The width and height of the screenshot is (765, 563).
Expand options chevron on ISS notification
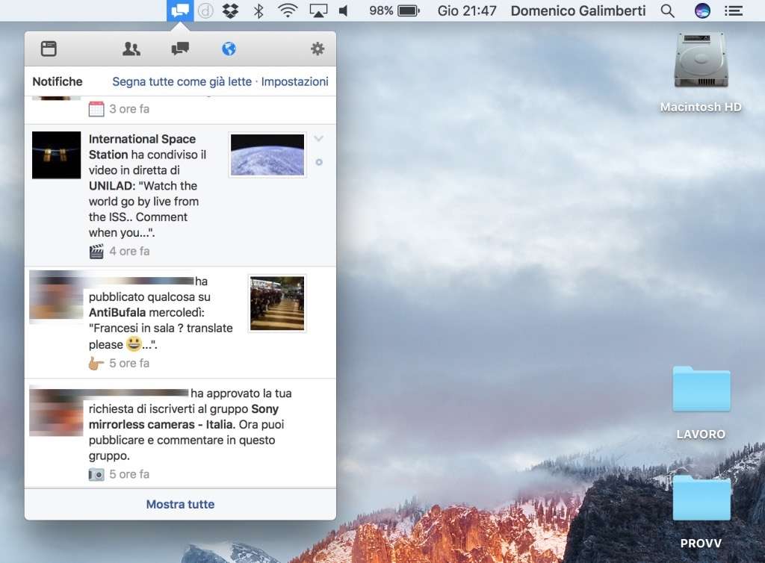pos(319,139)
